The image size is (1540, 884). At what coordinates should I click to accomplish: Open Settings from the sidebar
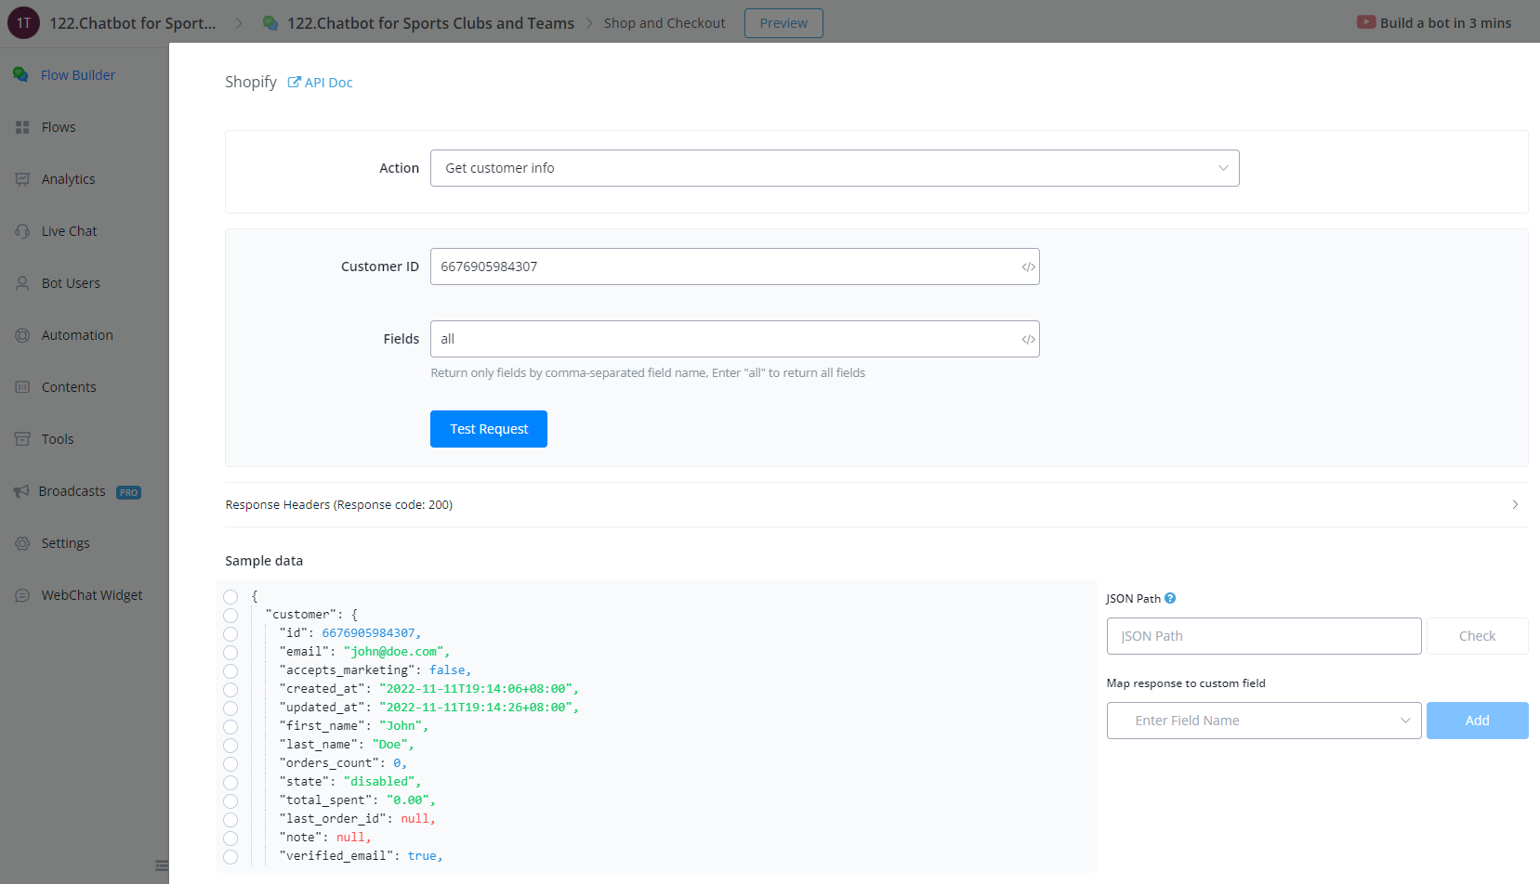tap(65, 543)
